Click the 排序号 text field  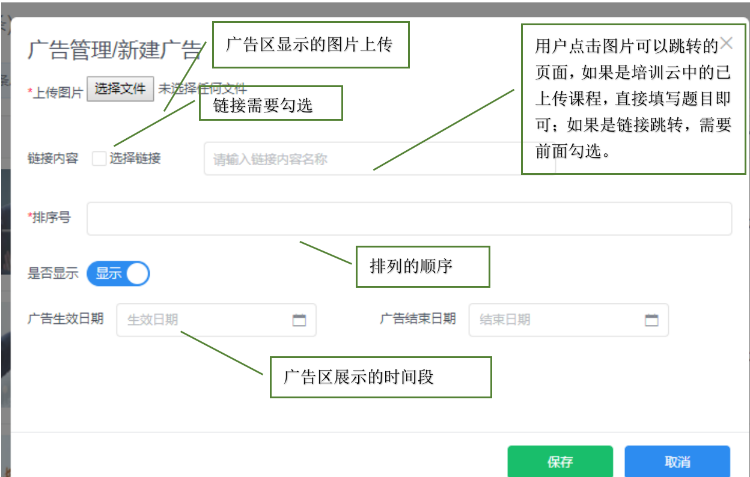click(x=409, y=219)
